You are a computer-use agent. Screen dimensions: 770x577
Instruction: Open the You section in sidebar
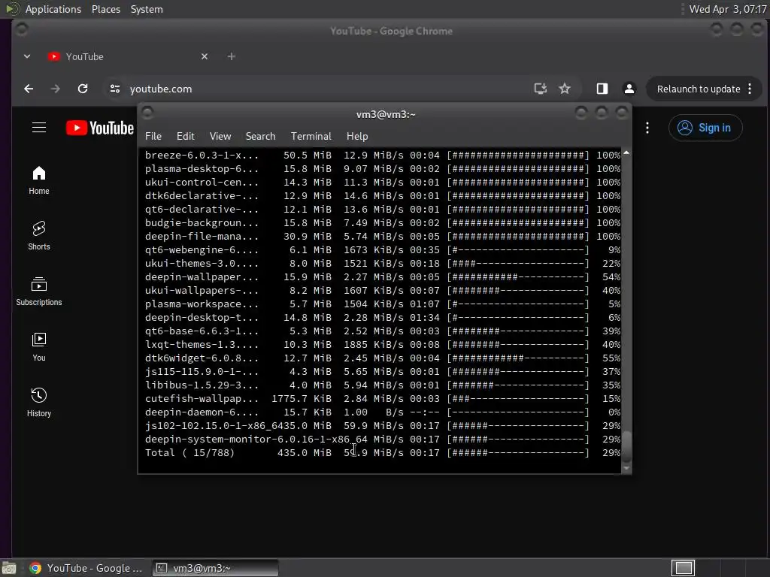39,347
